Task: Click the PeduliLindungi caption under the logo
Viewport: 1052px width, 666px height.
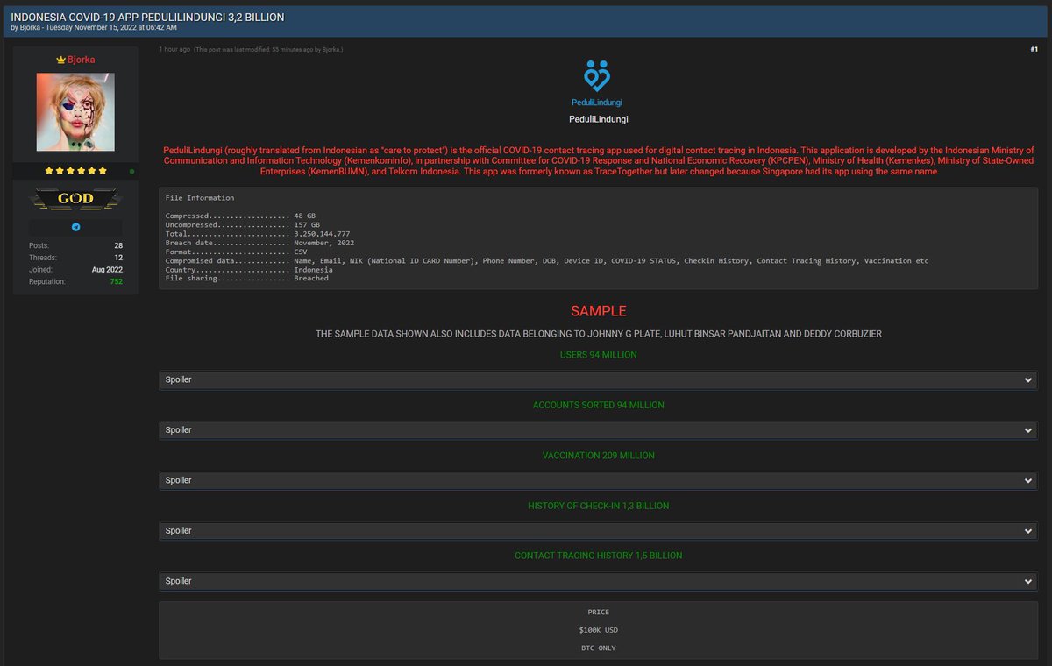Action: tap(598, 119)
